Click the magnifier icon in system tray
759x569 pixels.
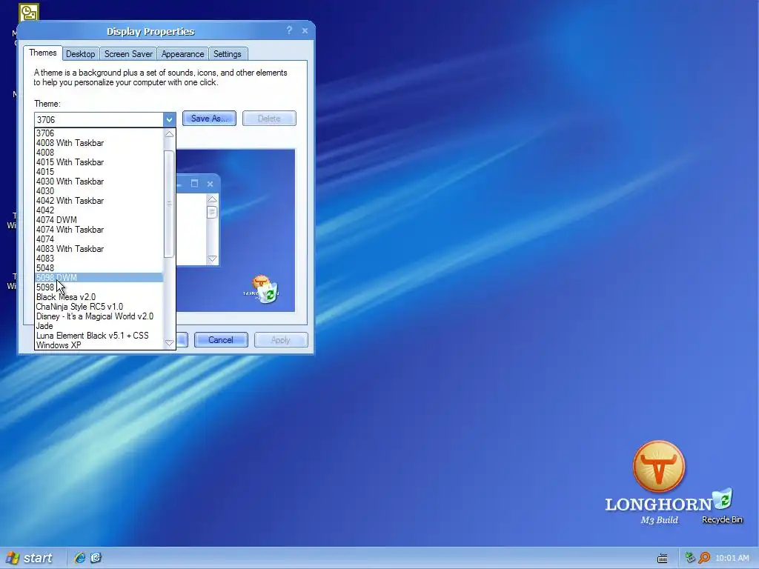(704, 558)
